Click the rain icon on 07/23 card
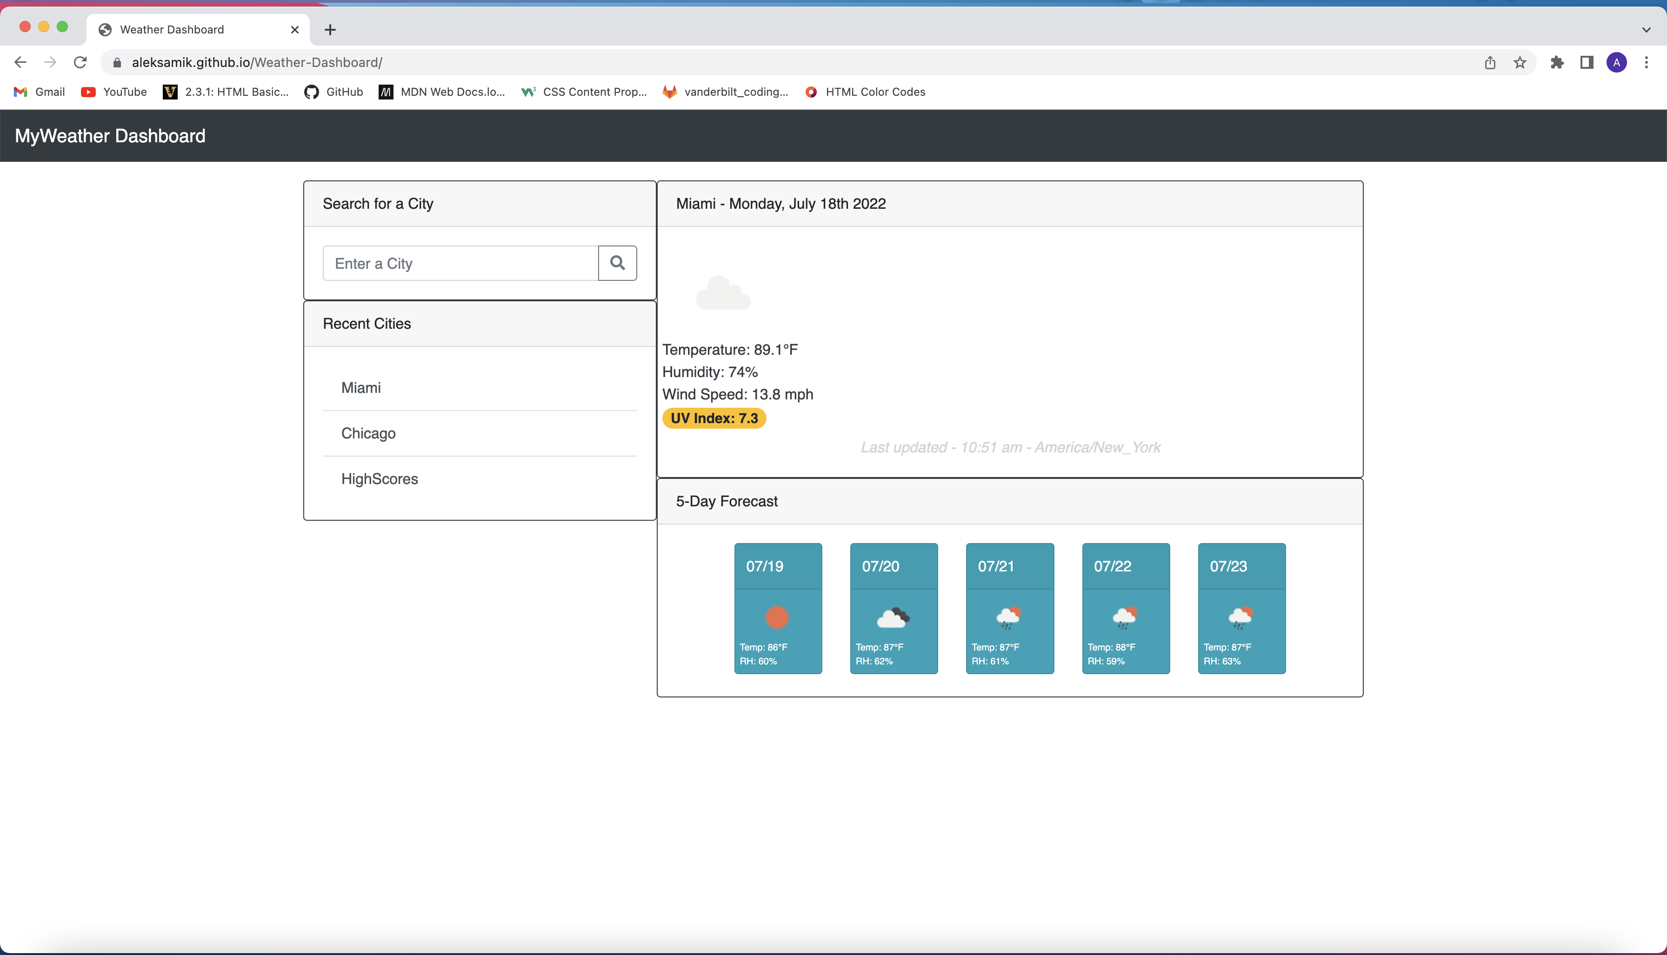 click(x=1240, y=617)
